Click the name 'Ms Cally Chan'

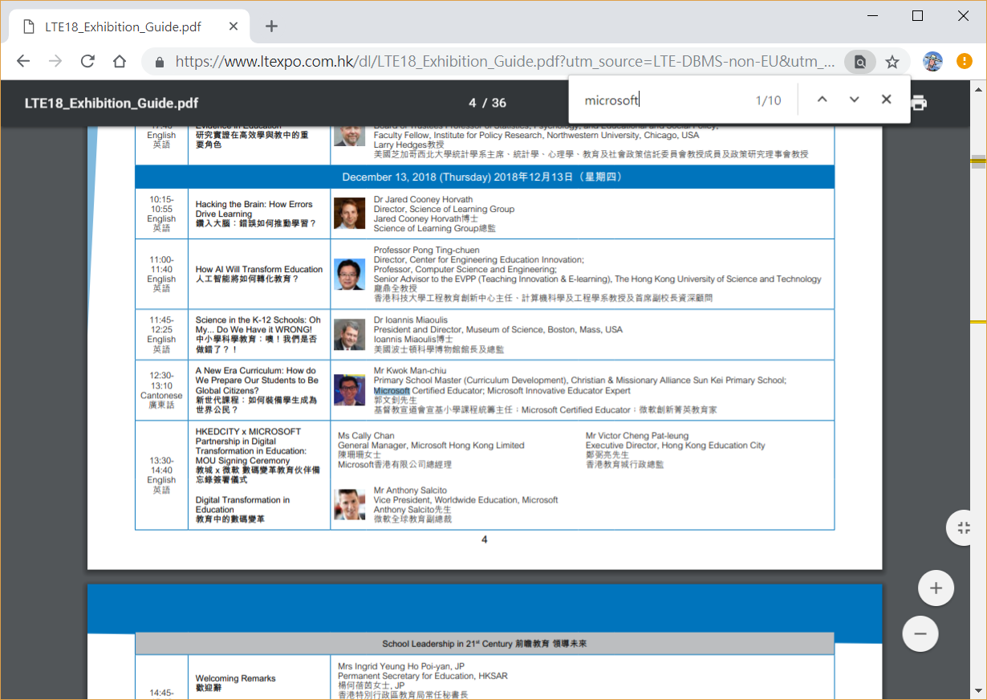pyautogui.click(x=365, y=436)
